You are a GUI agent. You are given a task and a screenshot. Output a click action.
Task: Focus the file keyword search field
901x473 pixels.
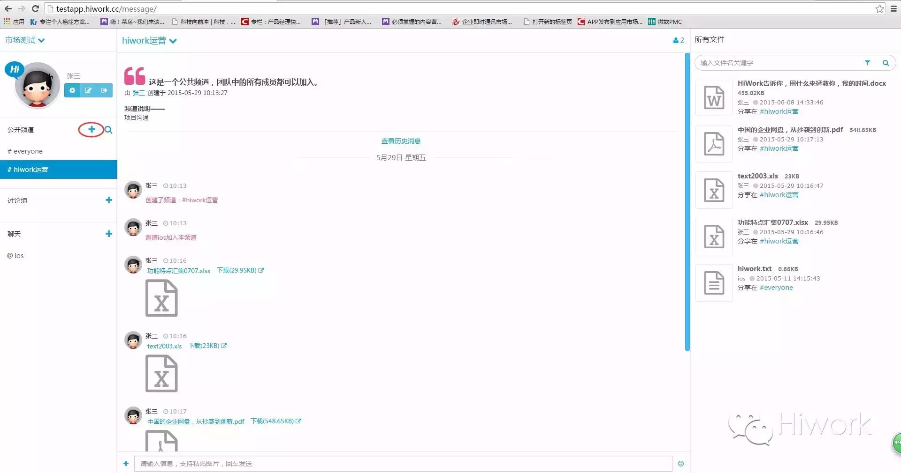click(779, 63)
